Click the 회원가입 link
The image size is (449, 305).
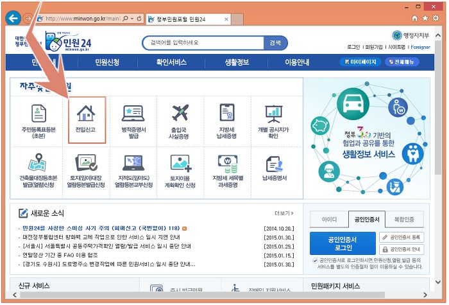374,47
